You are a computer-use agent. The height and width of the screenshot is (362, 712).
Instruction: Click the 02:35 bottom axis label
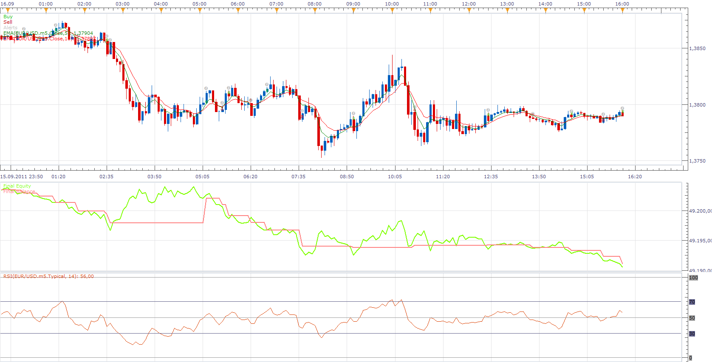click(107, 177)
